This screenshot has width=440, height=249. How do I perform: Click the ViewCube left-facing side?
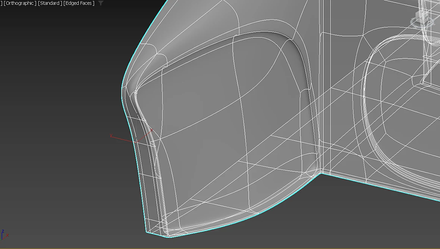point(419,18)
